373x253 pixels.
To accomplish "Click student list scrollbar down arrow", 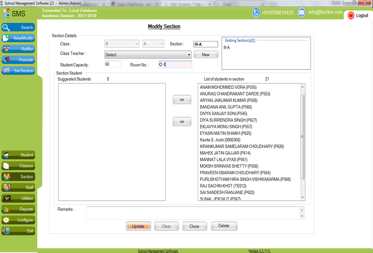I will tap(303, 198).
